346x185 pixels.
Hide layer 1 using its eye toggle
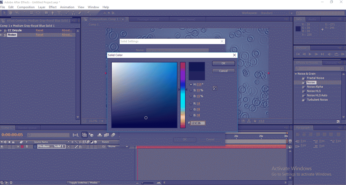point(2,147)
